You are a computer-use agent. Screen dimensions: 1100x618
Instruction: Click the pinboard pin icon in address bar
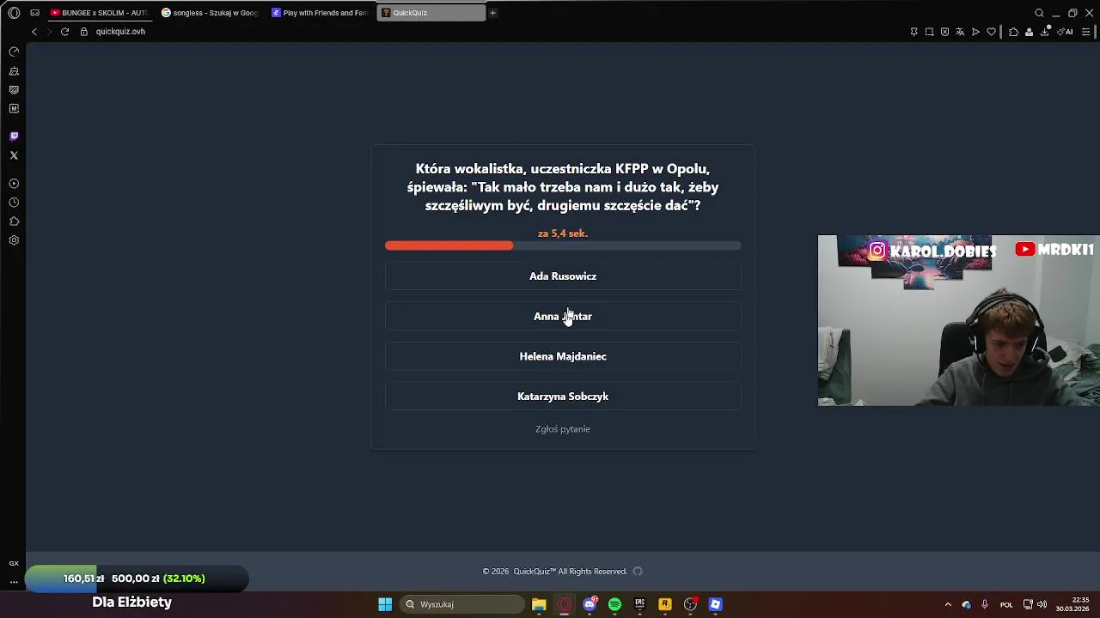(914, 32)
